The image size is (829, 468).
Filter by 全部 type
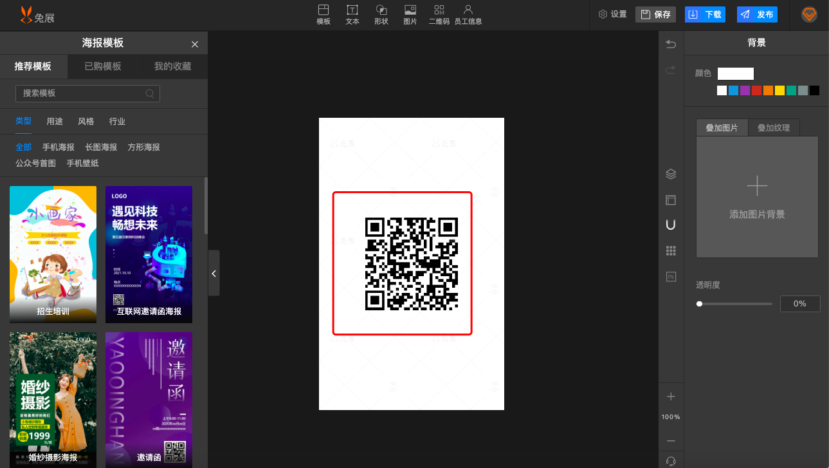23,147
